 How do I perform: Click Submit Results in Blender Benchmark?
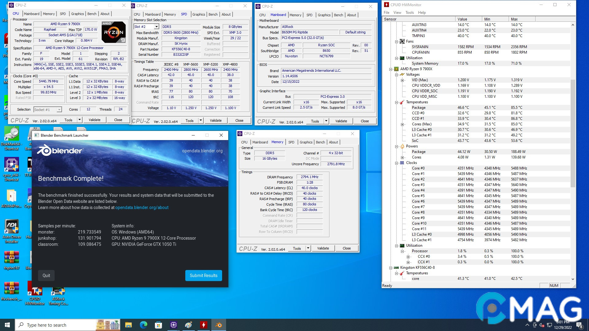pos(203,275)
